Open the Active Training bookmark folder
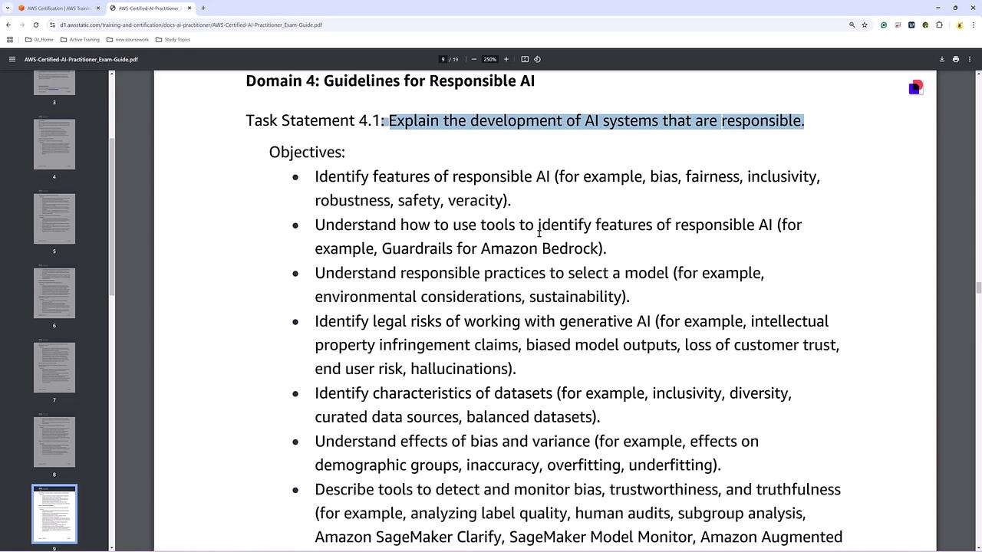 pos(80,40)
